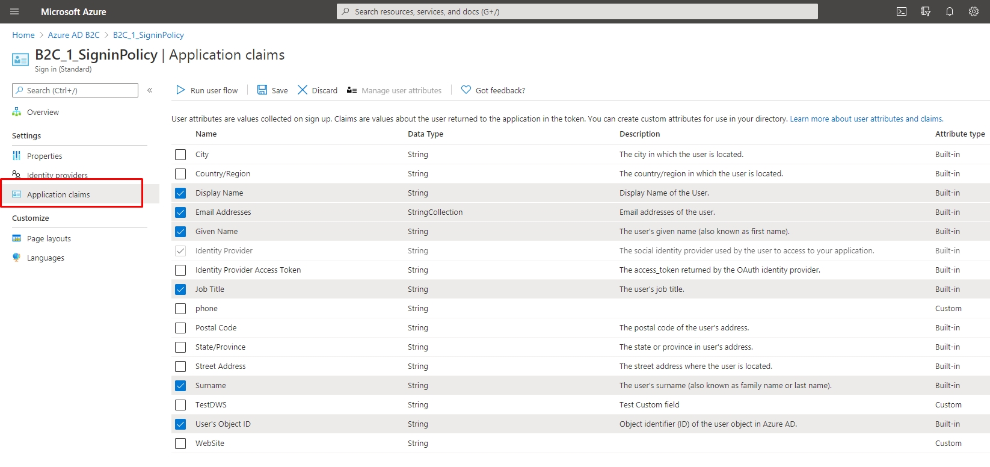
Task: Open the notifications bell
Action: [x=950, y=11]
